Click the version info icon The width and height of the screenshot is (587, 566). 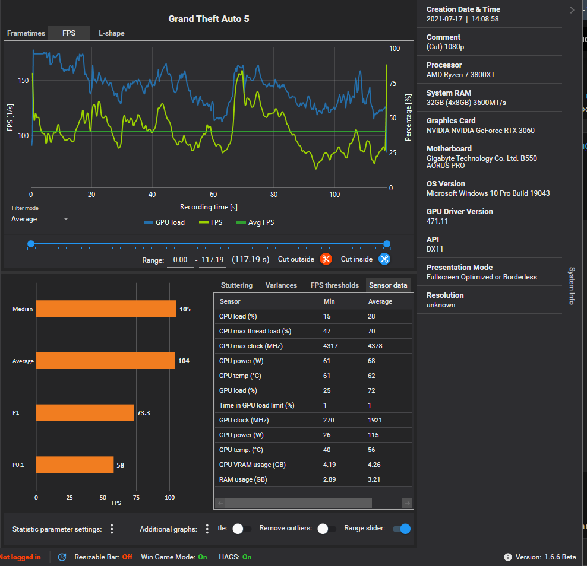pos(507,557)
